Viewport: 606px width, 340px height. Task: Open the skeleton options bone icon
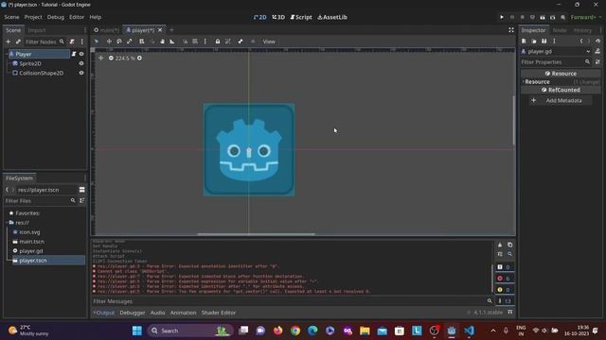pyautogui.click(x=240, y=42)
